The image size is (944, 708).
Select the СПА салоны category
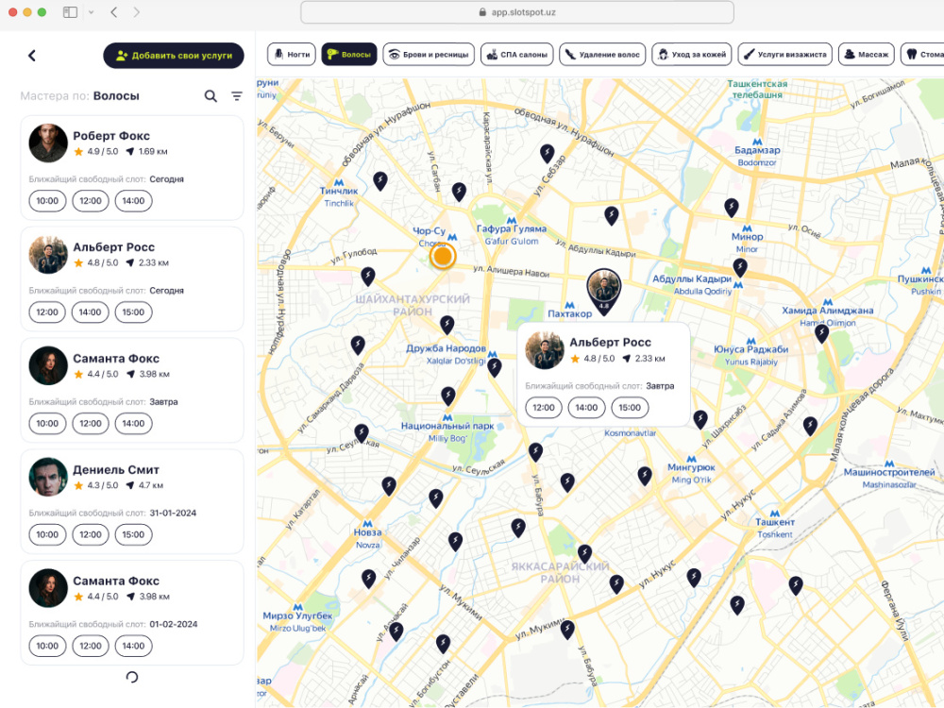(517, 54)
